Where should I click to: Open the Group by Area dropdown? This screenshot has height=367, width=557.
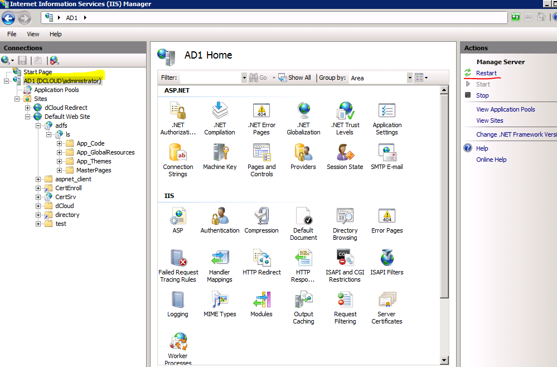pyautogui.click(x=410, y=78)
